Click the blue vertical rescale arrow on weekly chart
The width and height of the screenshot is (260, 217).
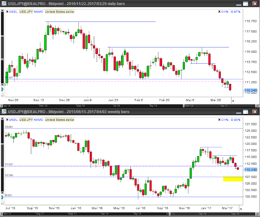pos(2,197)
